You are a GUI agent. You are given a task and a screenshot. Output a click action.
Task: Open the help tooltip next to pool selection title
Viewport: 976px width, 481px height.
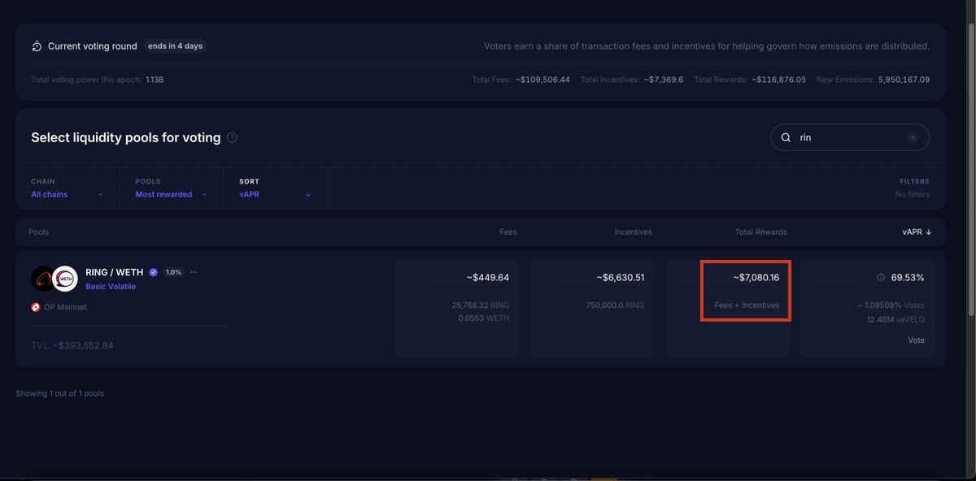click(x=231, y=136)
